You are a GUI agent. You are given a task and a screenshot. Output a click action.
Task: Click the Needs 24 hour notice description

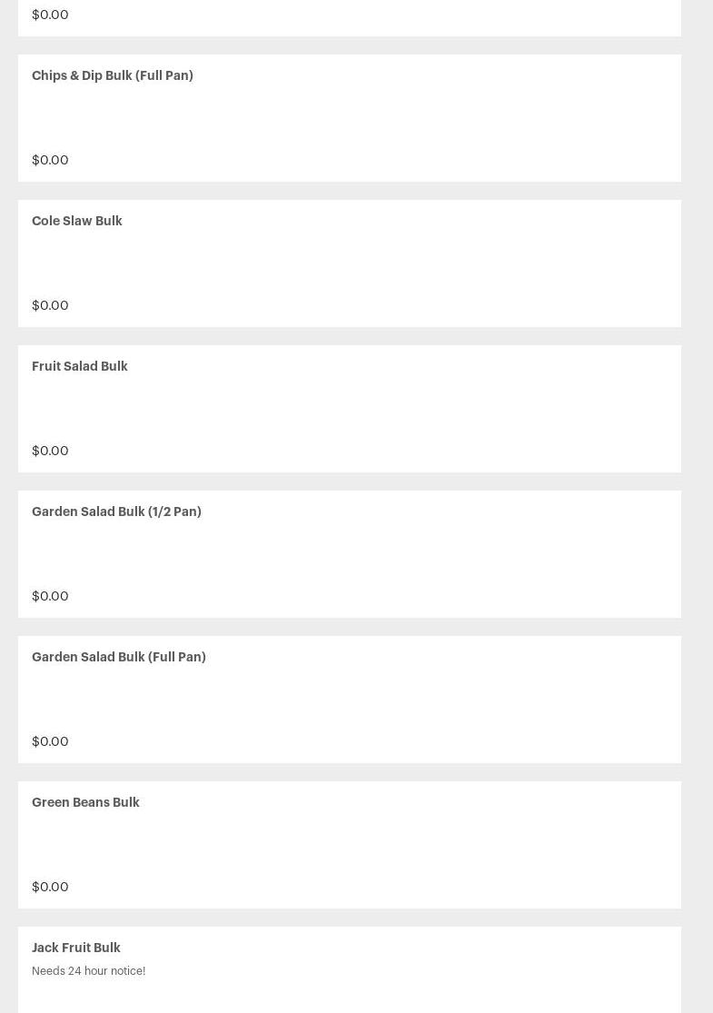(88, 971)
